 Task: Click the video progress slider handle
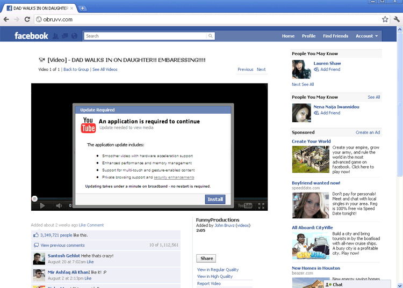point(35,199)
